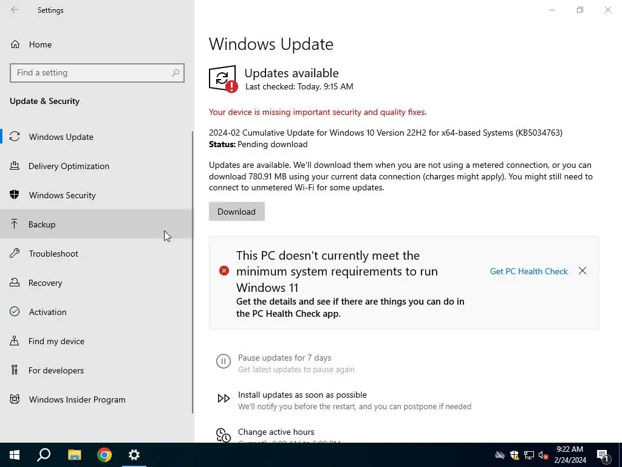This screenshot has height=467, width=622.
Task: Click the clock icon for active hours
Action: 224,435
